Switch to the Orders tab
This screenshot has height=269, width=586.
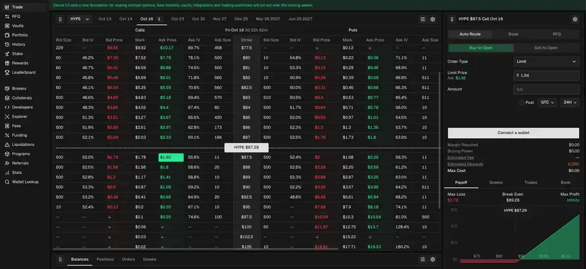click(128, 259)
